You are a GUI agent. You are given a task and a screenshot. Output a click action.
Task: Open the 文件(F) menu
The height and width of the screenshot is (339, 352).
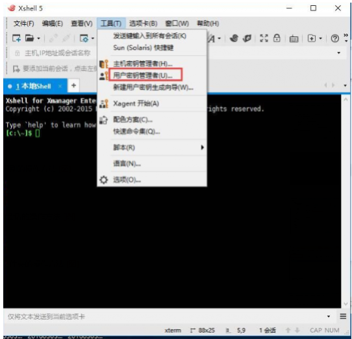coord(23,23)
